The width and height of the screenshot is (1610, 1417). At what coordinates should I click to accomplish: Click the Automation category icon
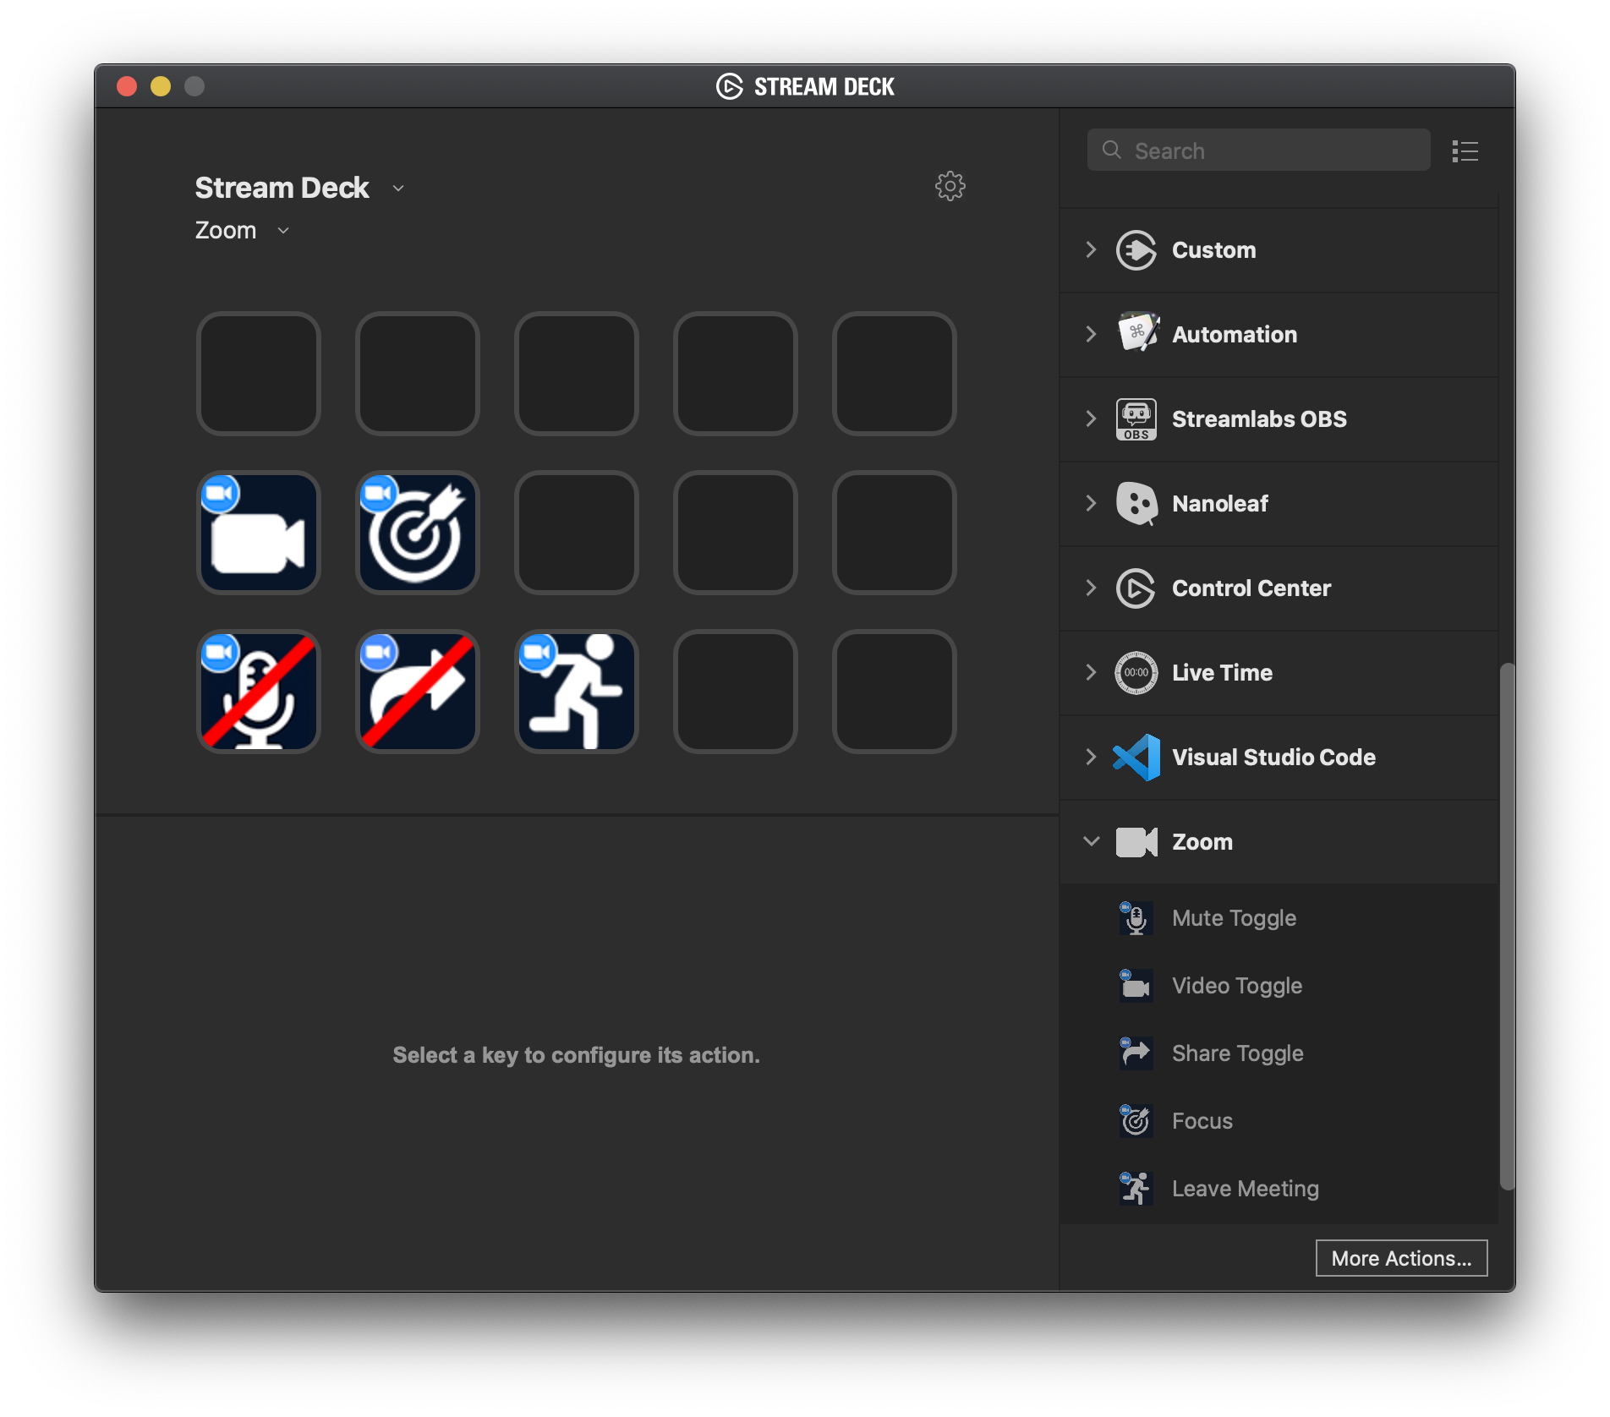click(x=1136, y=334)
